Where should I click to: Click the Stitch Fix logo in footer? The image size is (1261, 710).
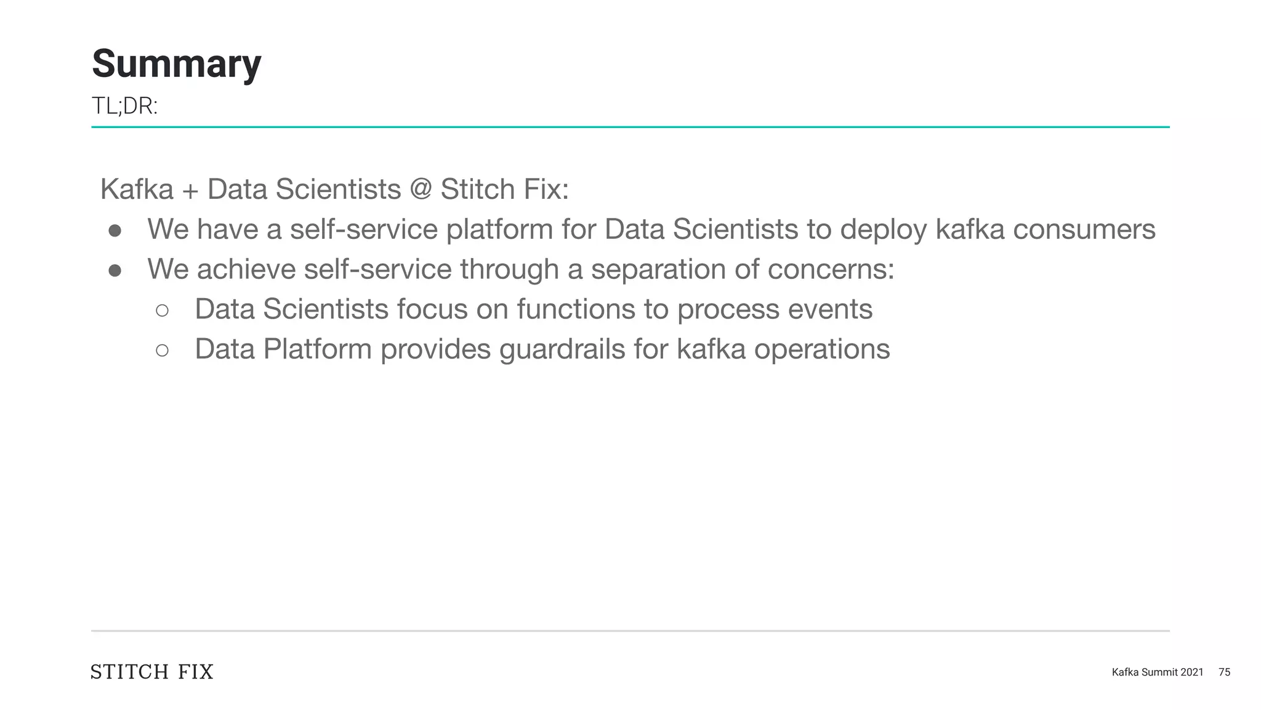[x=152, y=672]
